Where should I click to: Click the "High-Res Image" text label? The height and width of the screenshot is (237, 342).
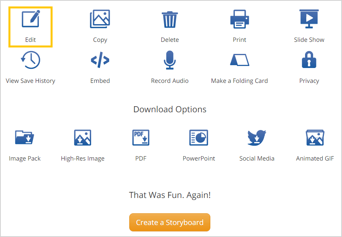coord(83,159)
